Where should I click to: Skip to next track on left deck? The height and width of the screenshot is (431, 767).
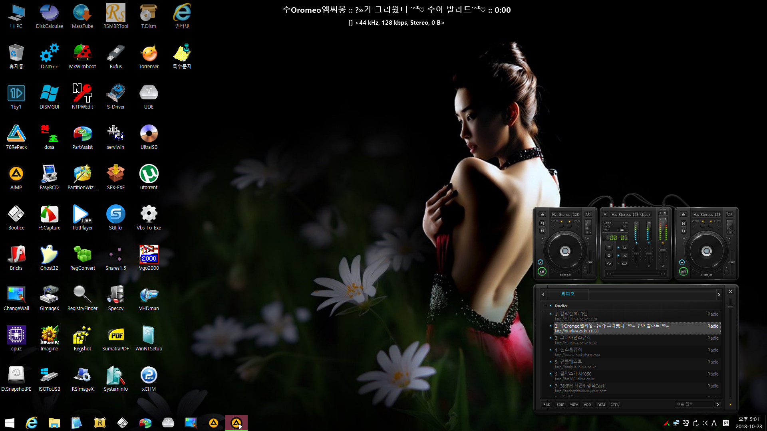(542, 223)
